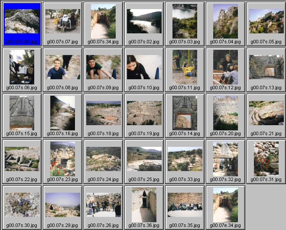Click thumbnail g00.07s.10.jpg

[144, 67]
